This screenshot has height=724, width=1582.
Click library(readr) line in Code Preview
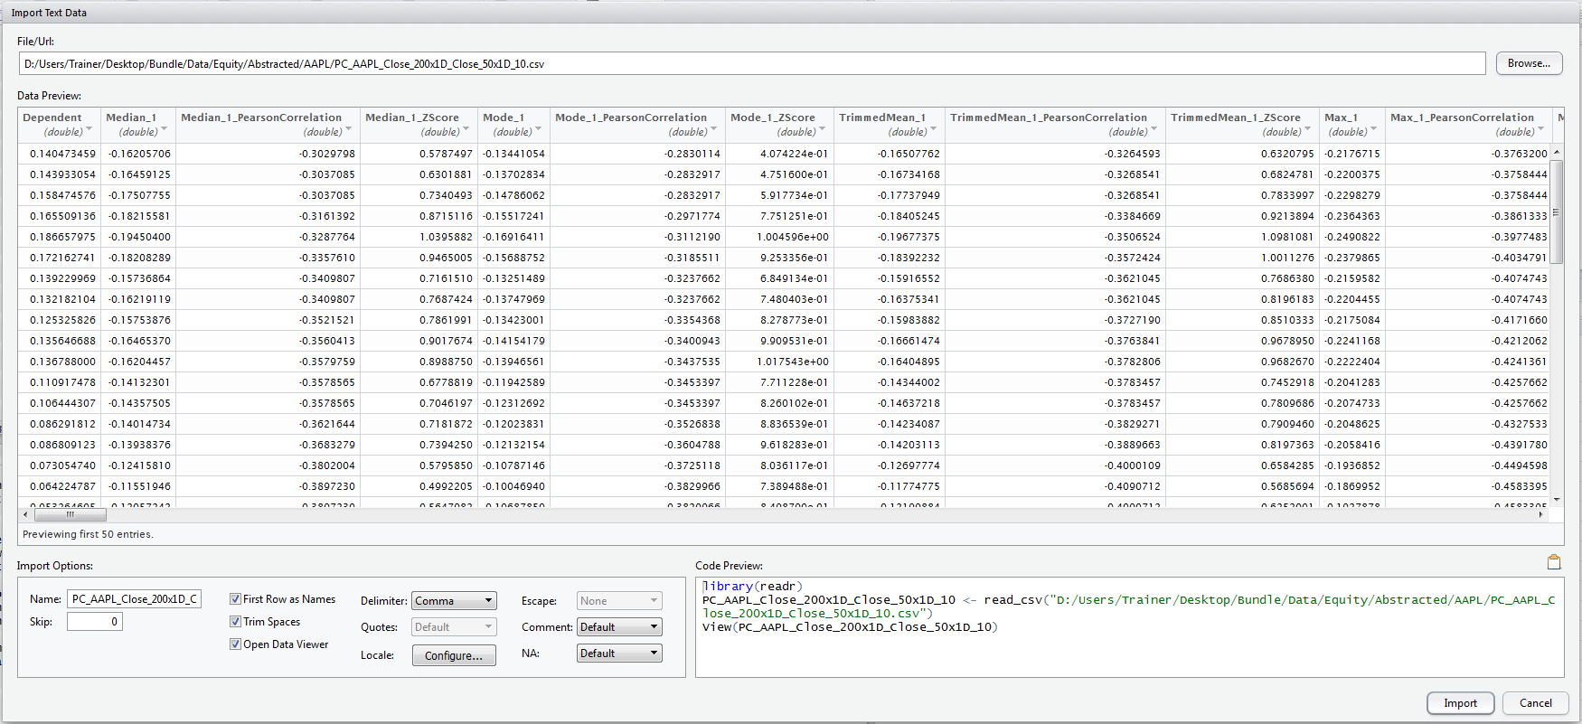pos(752,586)
